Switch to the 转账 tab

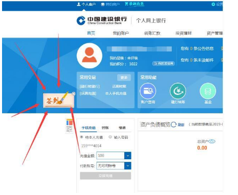[x=105, y=128]
